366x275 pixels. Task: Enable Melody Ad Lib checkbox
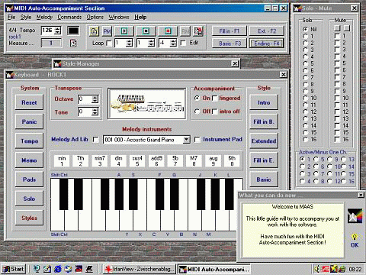click(96, 140)
